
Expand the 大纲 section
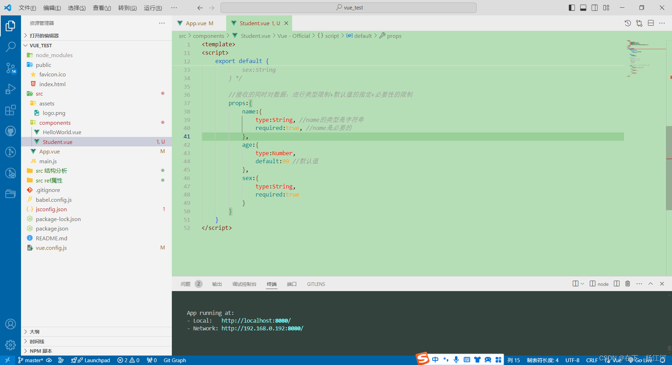tap(96, 331)
